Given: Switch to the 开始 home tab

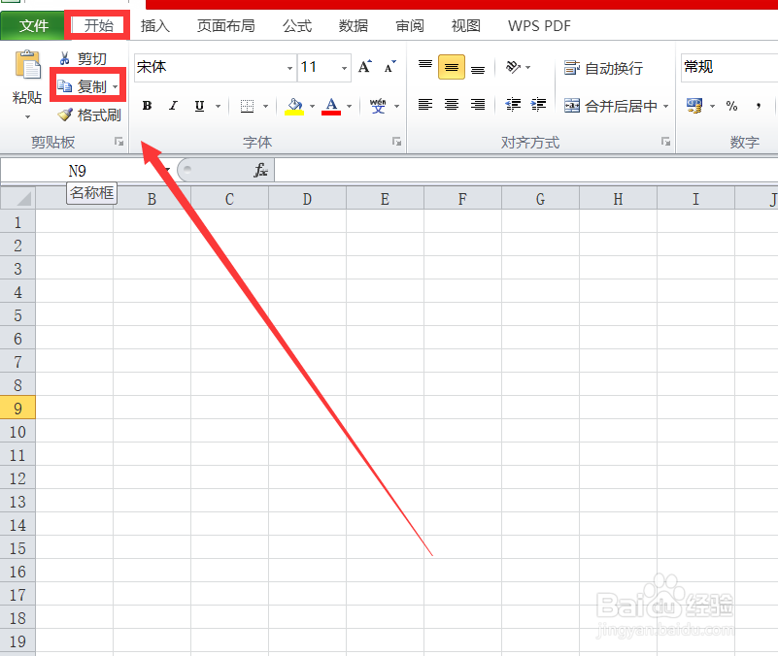Looking at the screenshot, I should [x=98, y=25].
